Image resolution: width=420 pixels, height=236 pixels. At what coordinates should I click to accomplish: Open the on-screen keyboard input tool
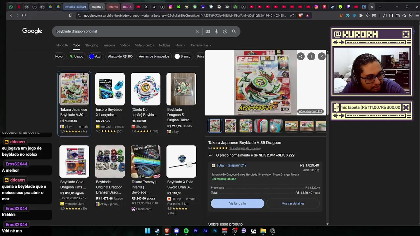[208, 31]
